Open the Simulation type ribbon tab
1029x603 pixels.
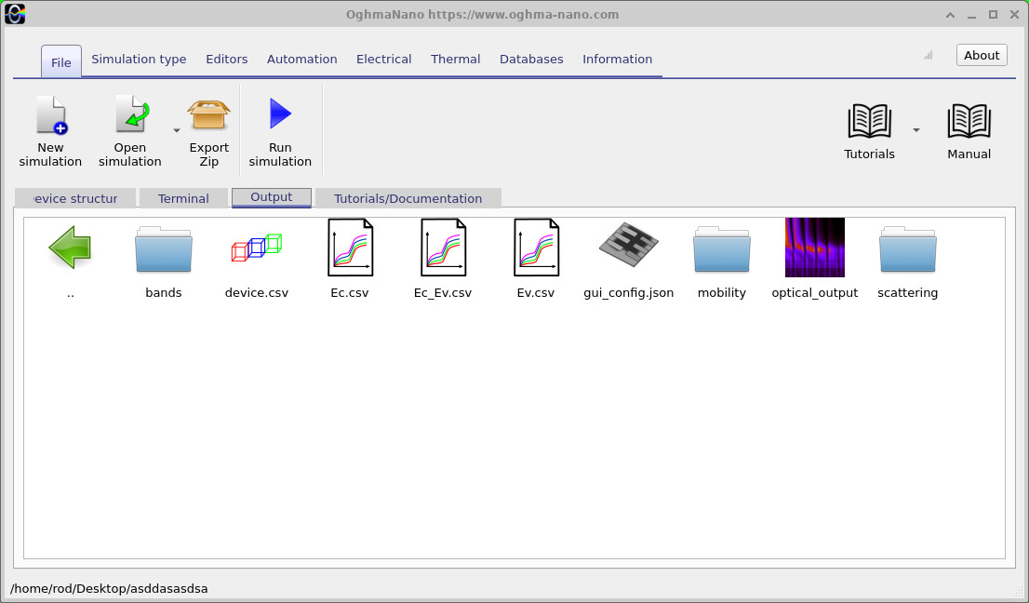[139, 59]
